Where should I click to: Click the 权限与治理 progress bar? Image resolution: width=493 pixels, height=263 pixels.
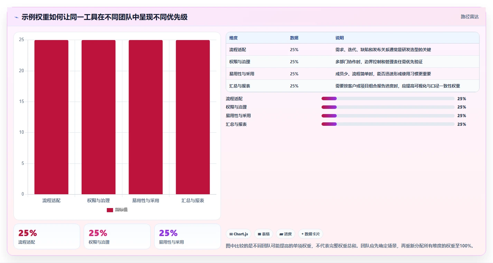(x=388, y=107)
